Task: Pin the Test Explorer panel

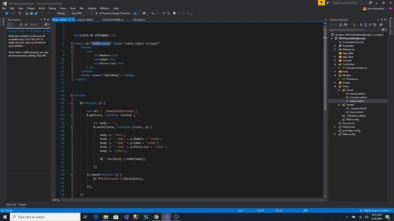Action: click(45, 20)
